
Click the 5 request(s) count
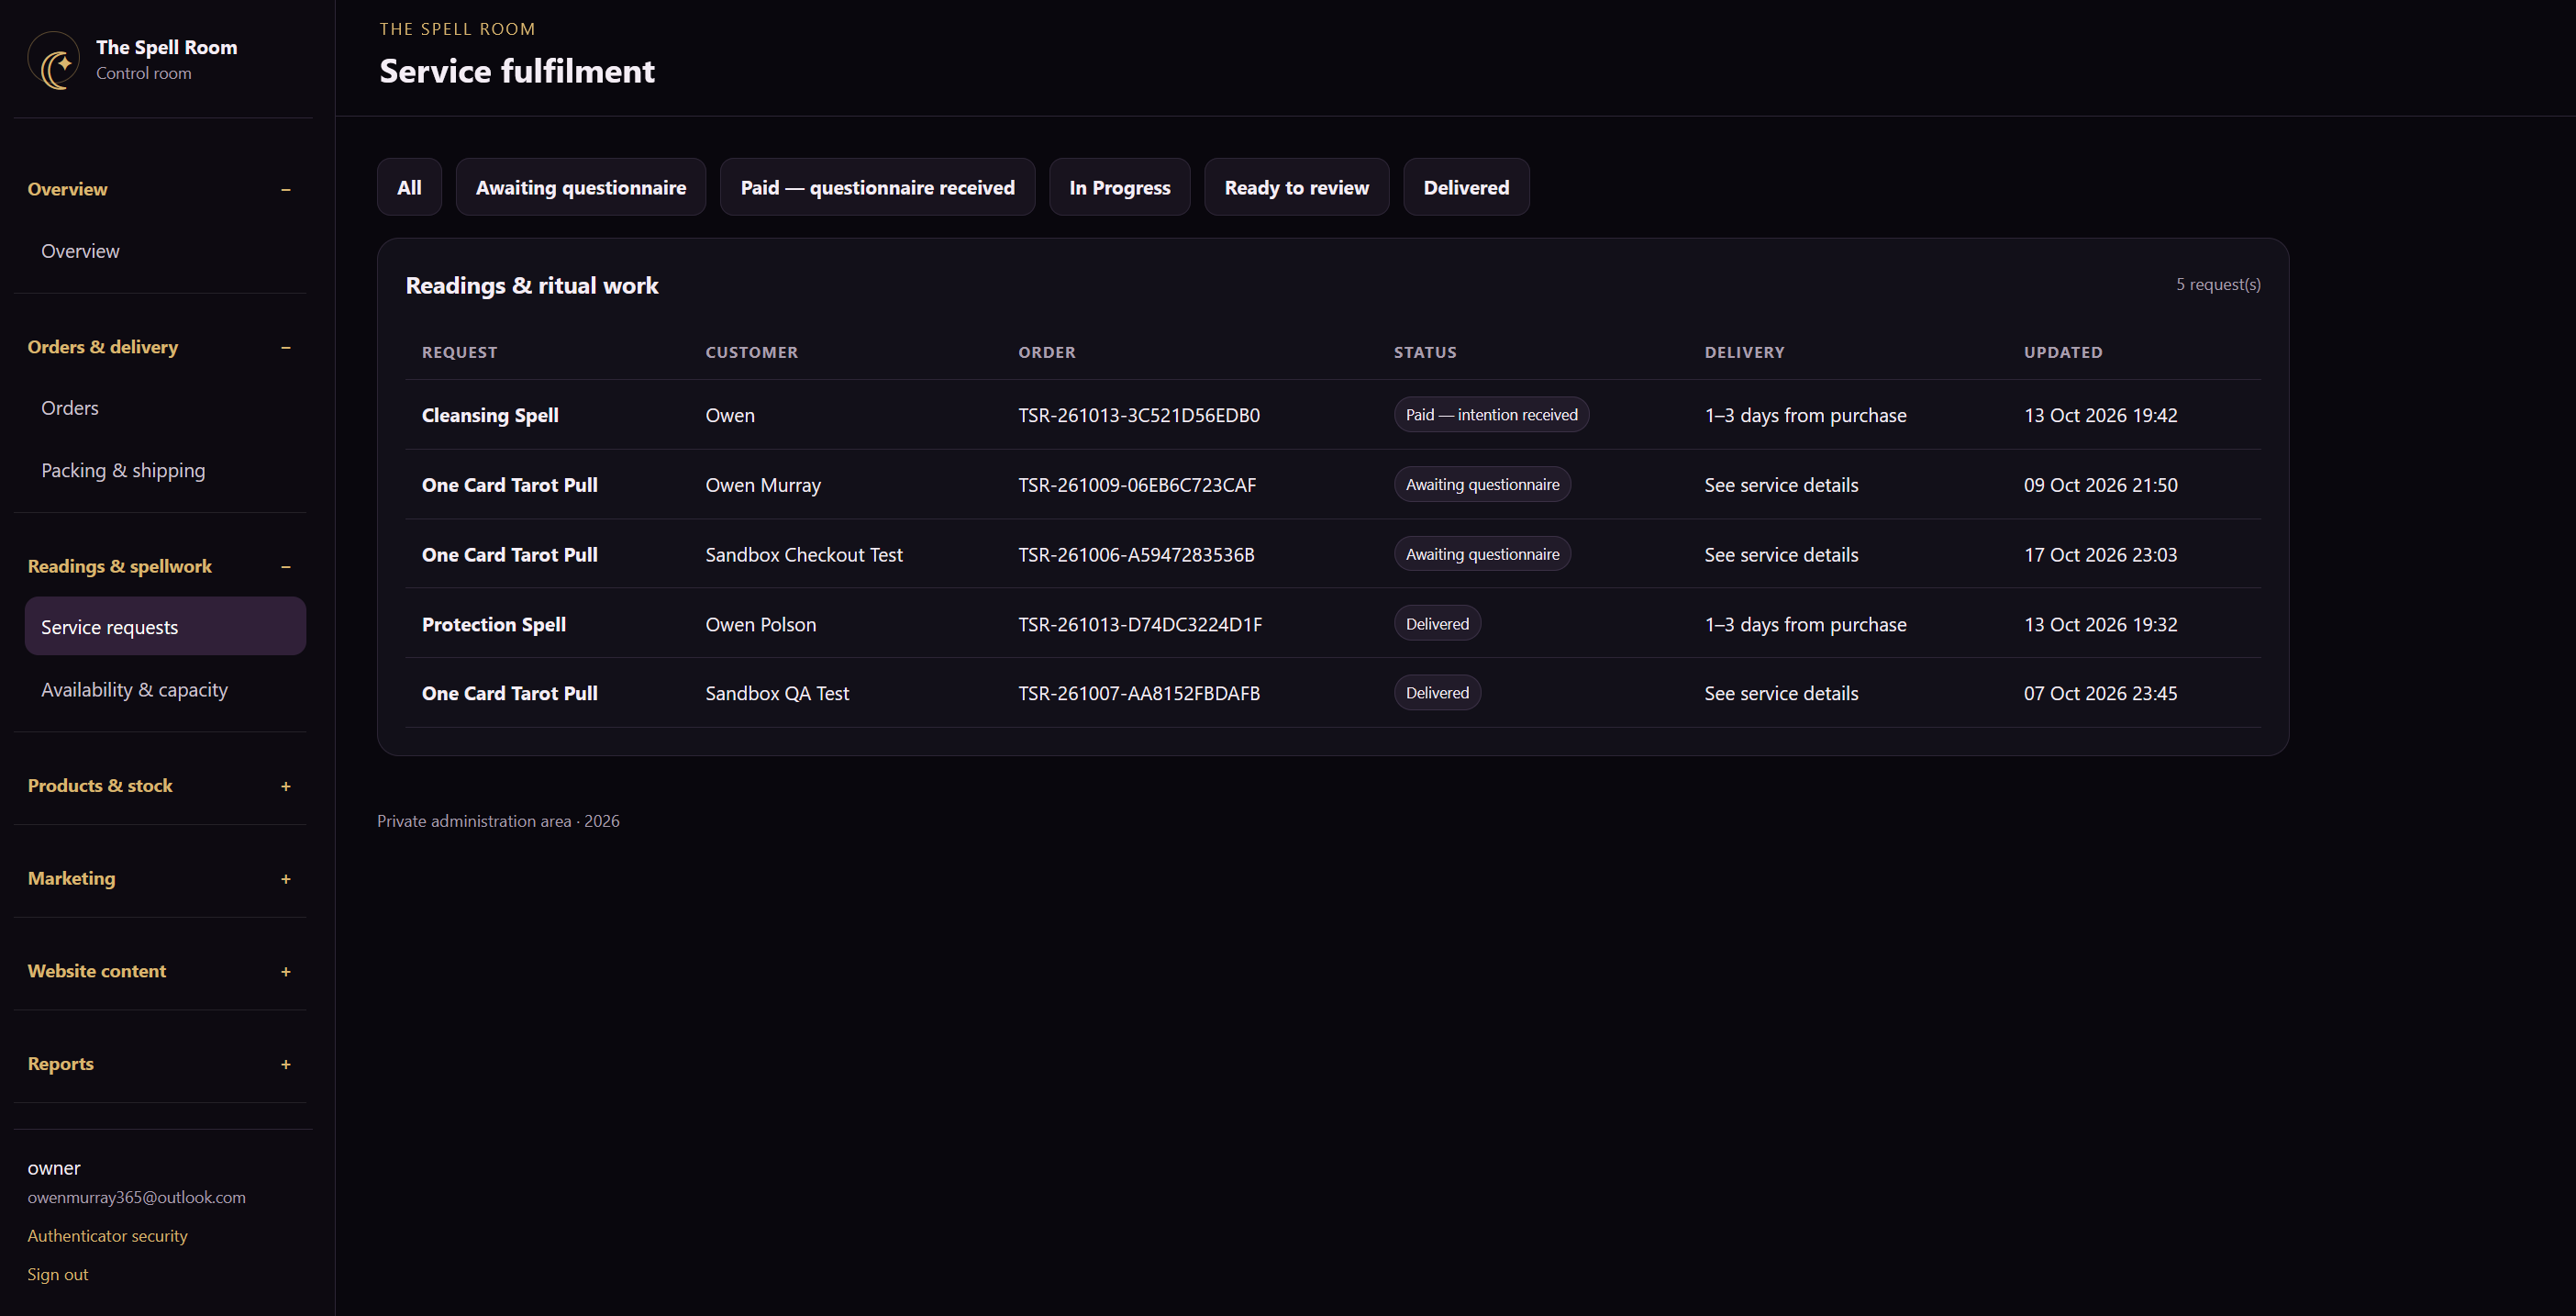coord(2218,284)
